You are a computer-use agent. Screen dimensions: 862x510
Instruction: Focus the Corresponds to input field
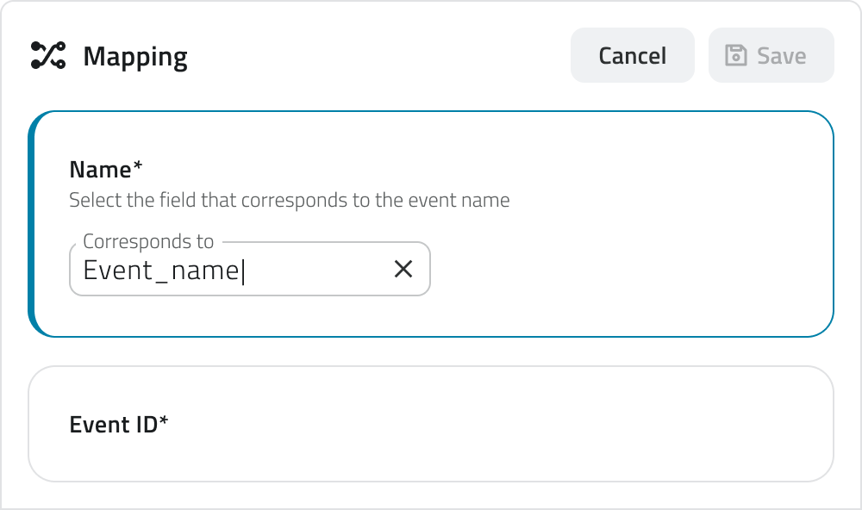click(310, 271)
